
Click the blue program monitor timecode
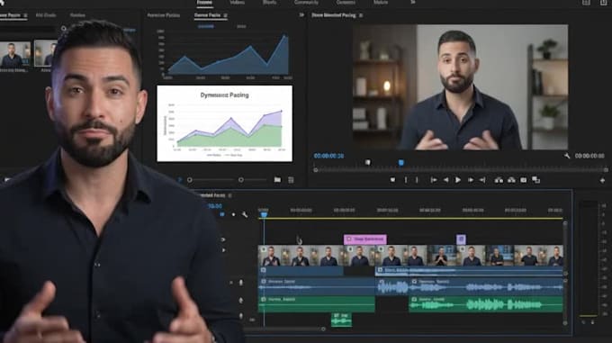point(328,156)
